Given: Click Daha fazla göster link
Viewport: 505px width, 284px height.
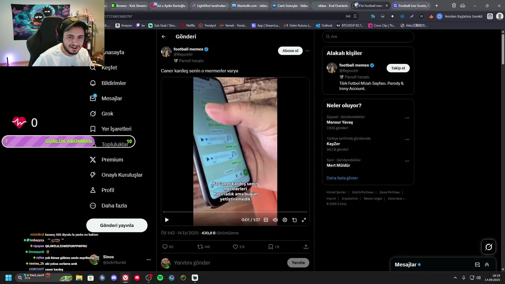Looking at the screenshot, I should [x=342, y=178].
